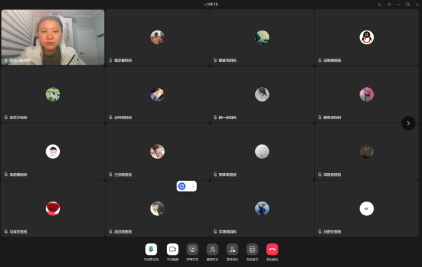Viewport: 422px width, 267px height.
Task: Pin the meeting window on top
Action: [x=389, y=4]
